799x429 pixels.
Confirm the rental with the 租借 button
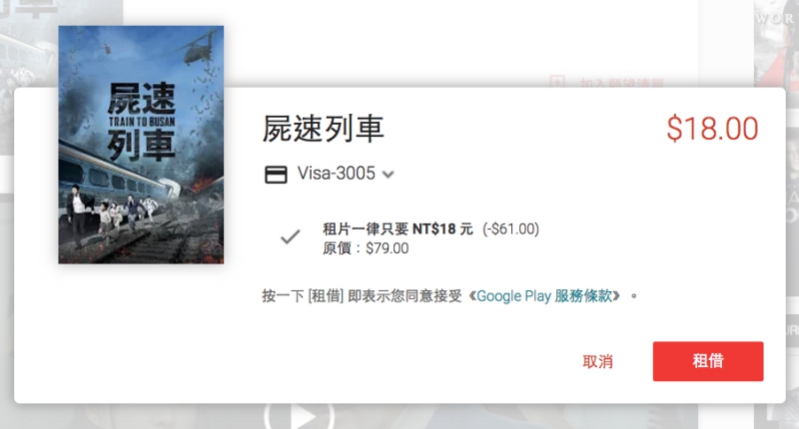(x=708, y=361)
